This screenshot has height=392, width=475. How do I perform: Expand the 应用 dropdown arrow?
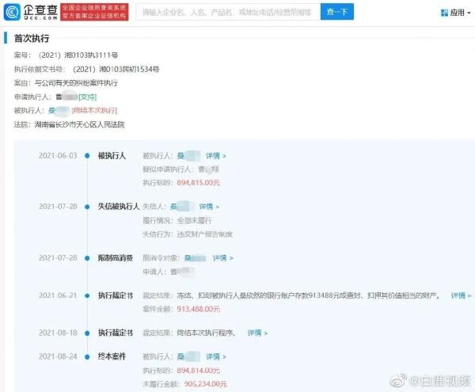tap(469, 13)
